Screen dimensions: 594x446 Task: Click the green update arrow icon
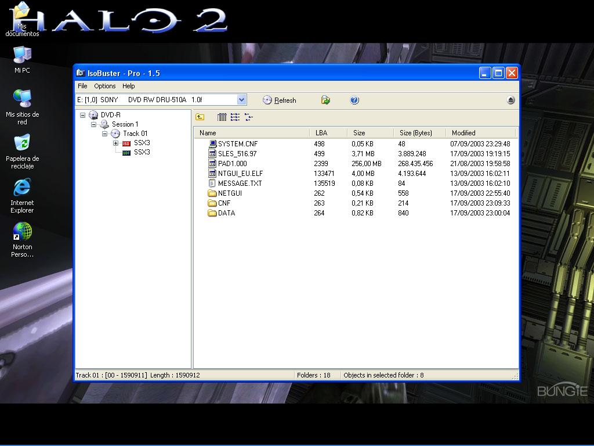pos(325,100)
